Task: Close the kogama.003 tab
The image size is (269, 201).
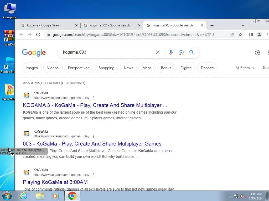Action: (x=202, y=25)
